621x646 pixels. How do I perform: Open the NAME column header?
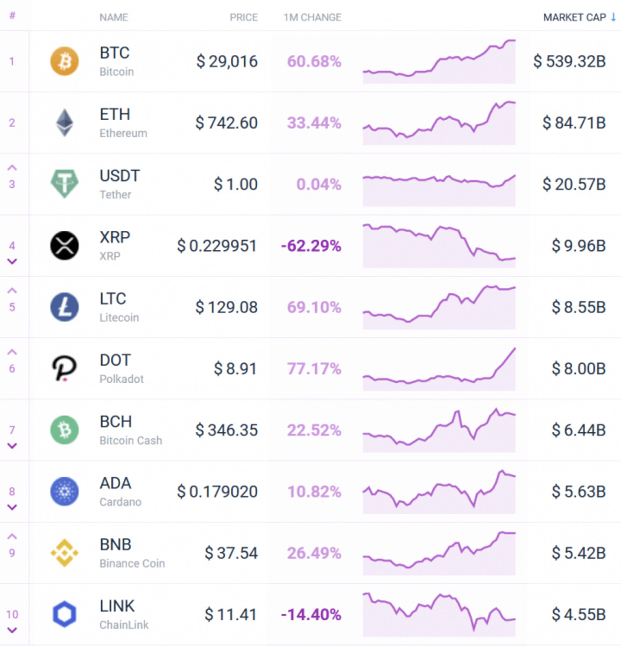point(114,17)
